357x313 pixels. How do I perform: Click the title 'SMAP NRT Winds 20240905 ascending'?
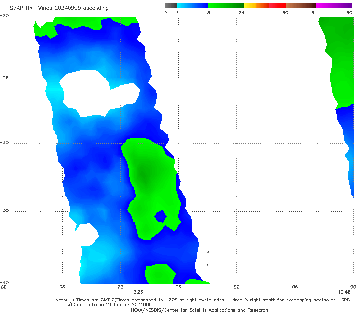coord(59,8)
